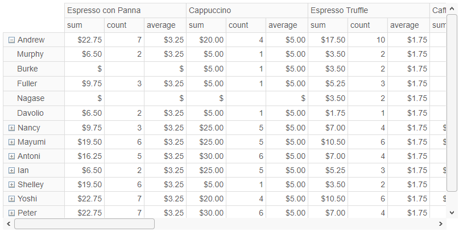
Task: Select the Espresso con Panna column header
Action: (125, 11)
